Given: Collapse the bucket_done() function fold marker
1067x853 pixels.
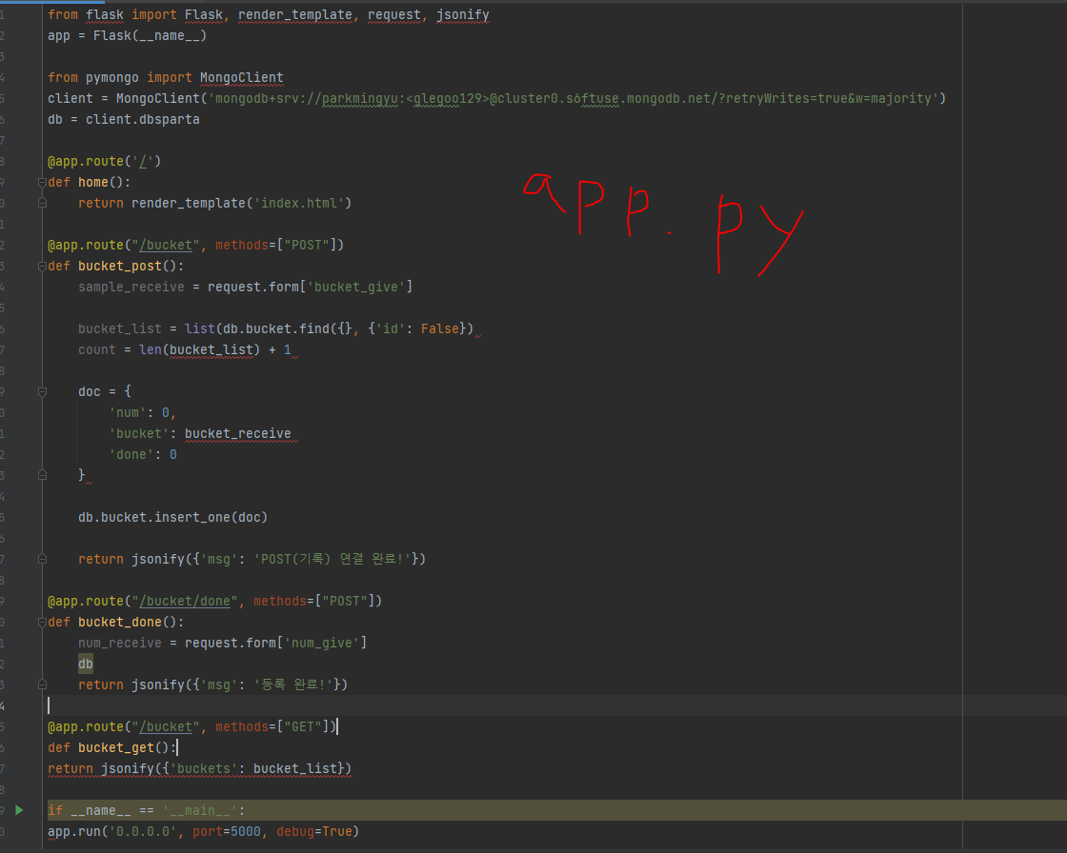Looking at the screenshot, I should coord(42,622).
